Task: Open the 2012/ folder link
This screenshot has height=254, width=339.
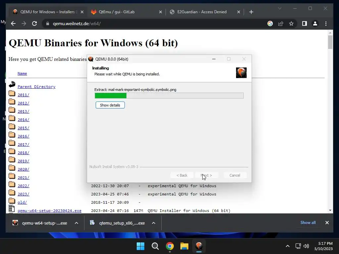Action: coord(24,103)
